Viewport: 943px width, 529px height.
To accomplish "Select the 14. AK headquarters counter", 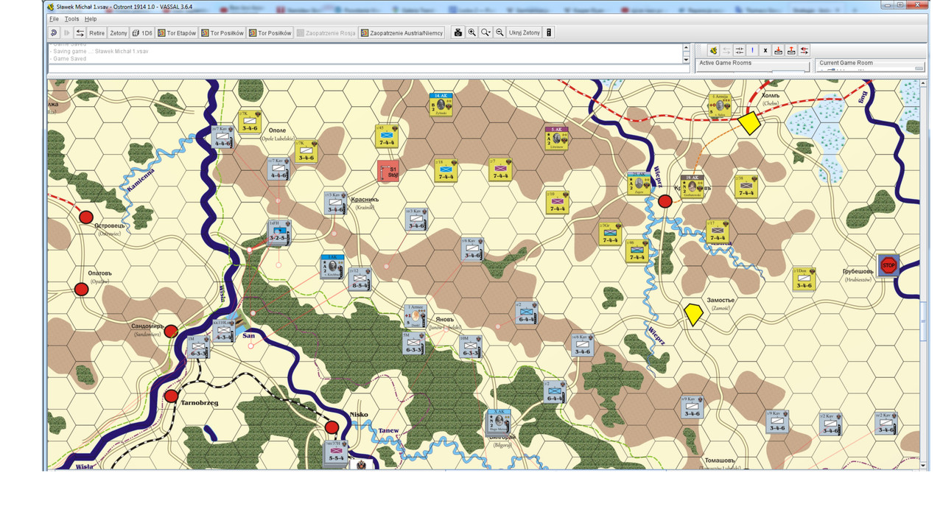I will 441,104.
